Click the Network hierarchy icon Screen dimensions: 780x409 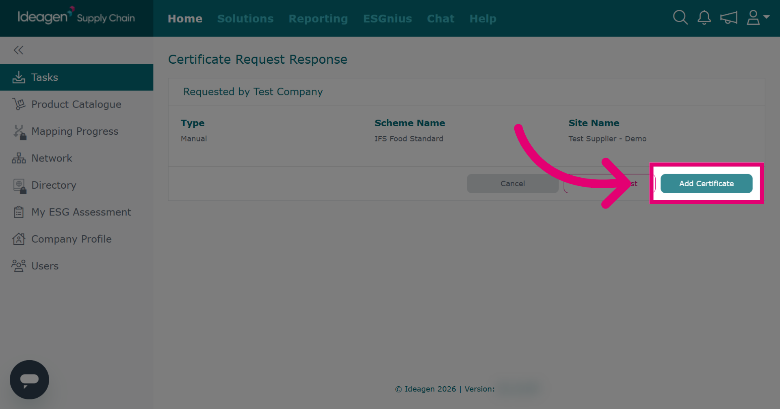[x=19, y=158]
